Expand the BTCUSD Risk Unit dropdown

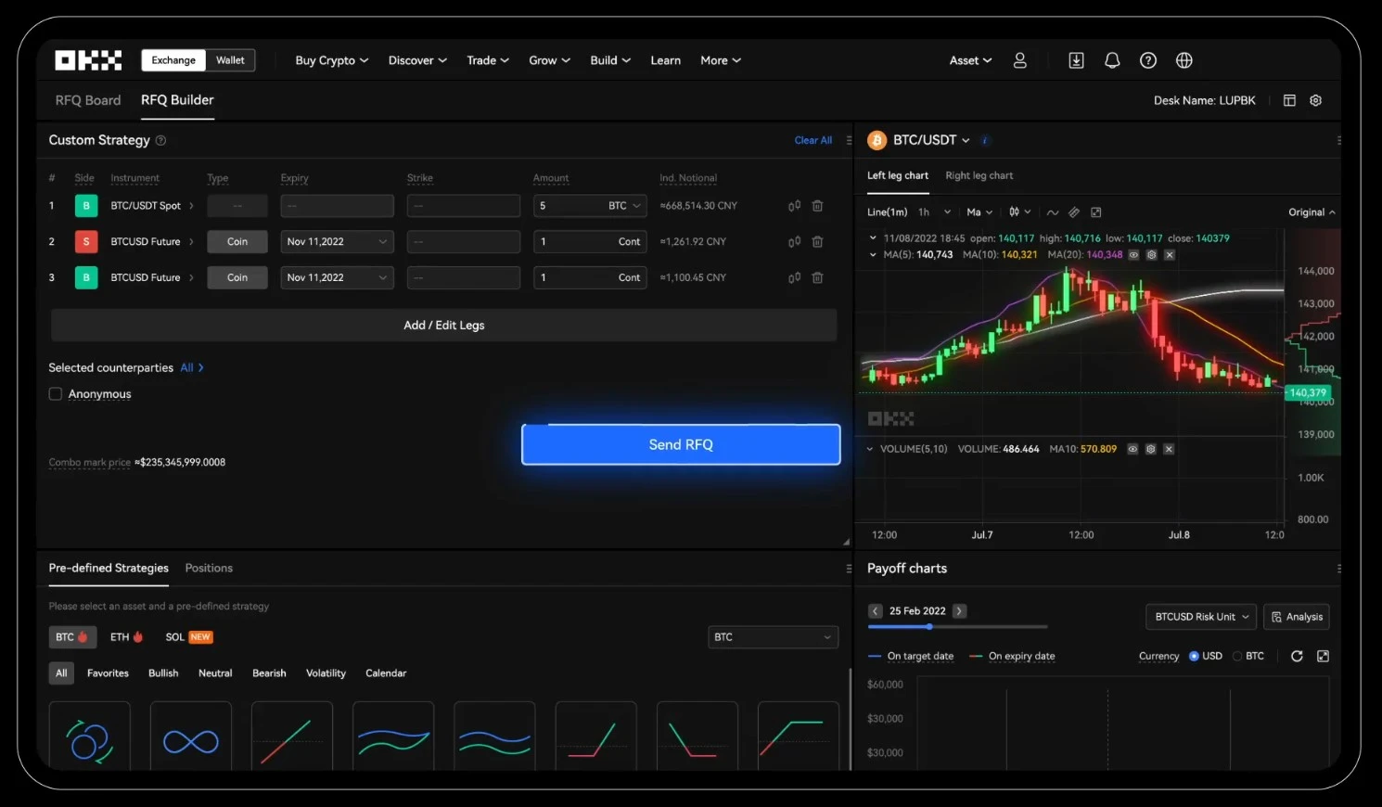pos(1200,616)
